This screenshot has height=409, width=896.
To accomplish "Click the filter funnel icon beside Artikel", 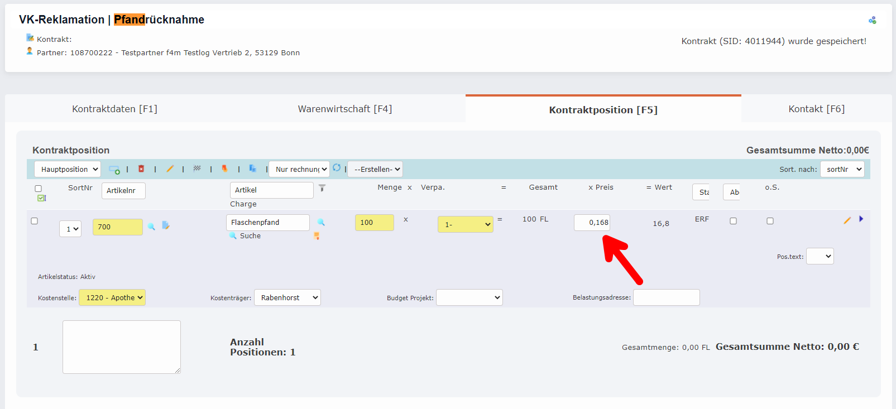I will tap(322, 189).
